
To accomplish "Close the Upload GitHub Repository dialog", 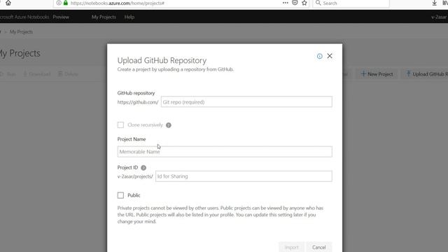I will (330, 56).
